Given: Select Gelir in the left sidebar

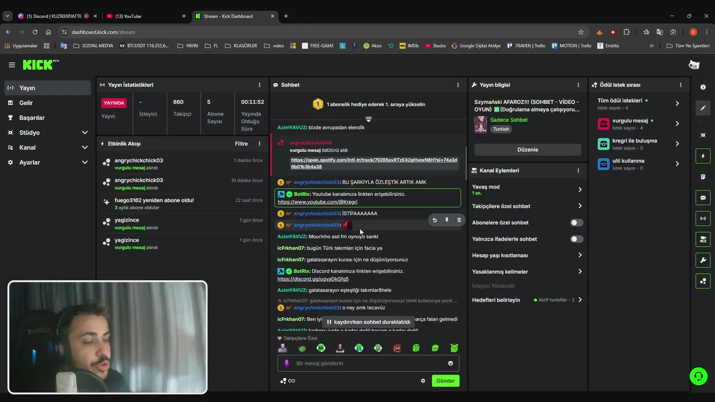Looking at the screenshot, I should [47, 103].
